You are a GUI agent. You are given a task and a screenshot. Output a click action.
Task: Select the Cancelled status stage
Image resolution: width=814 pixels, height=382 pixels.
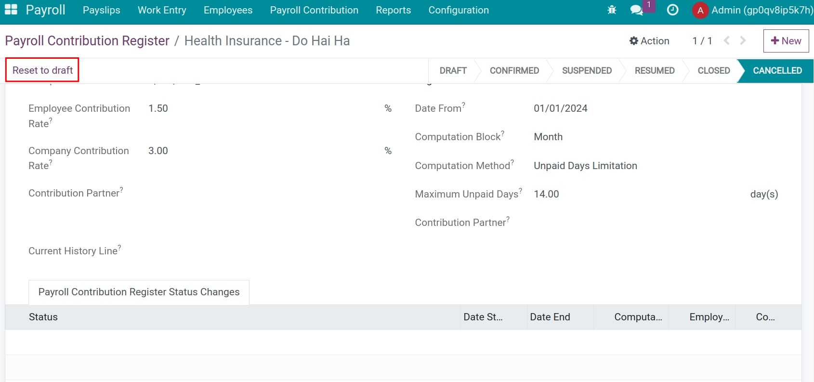776,71
